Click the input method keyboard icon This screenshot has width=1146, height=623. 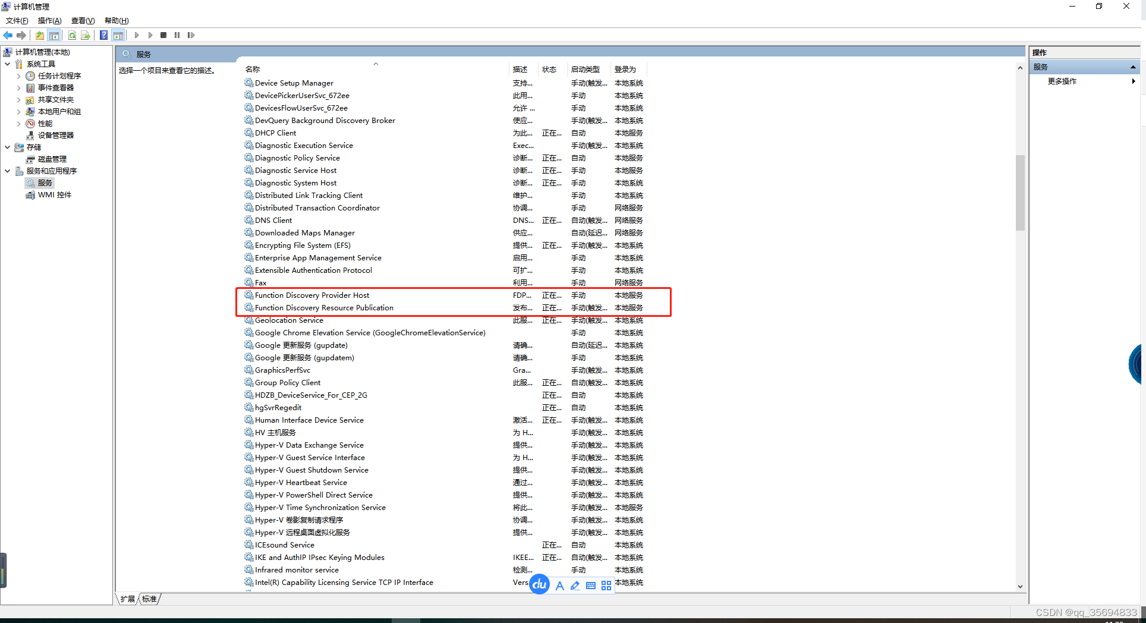pyautogui.click(x=591, y=586)
